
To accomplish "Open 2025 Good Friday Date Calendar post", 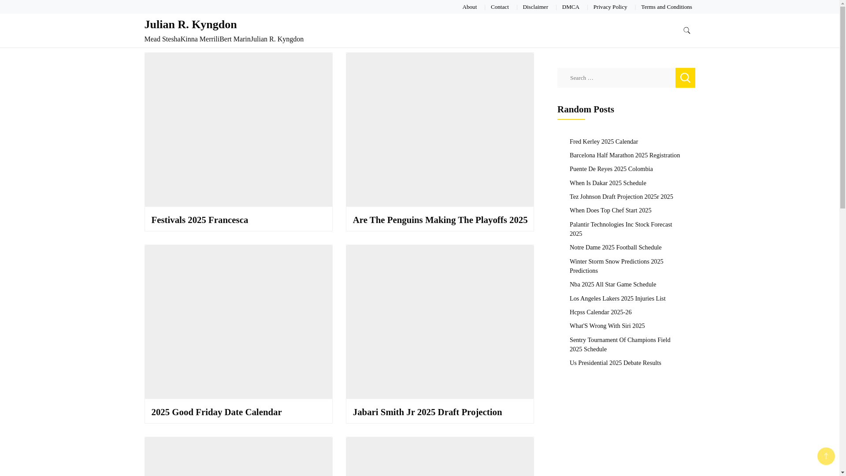I will 216,412.
